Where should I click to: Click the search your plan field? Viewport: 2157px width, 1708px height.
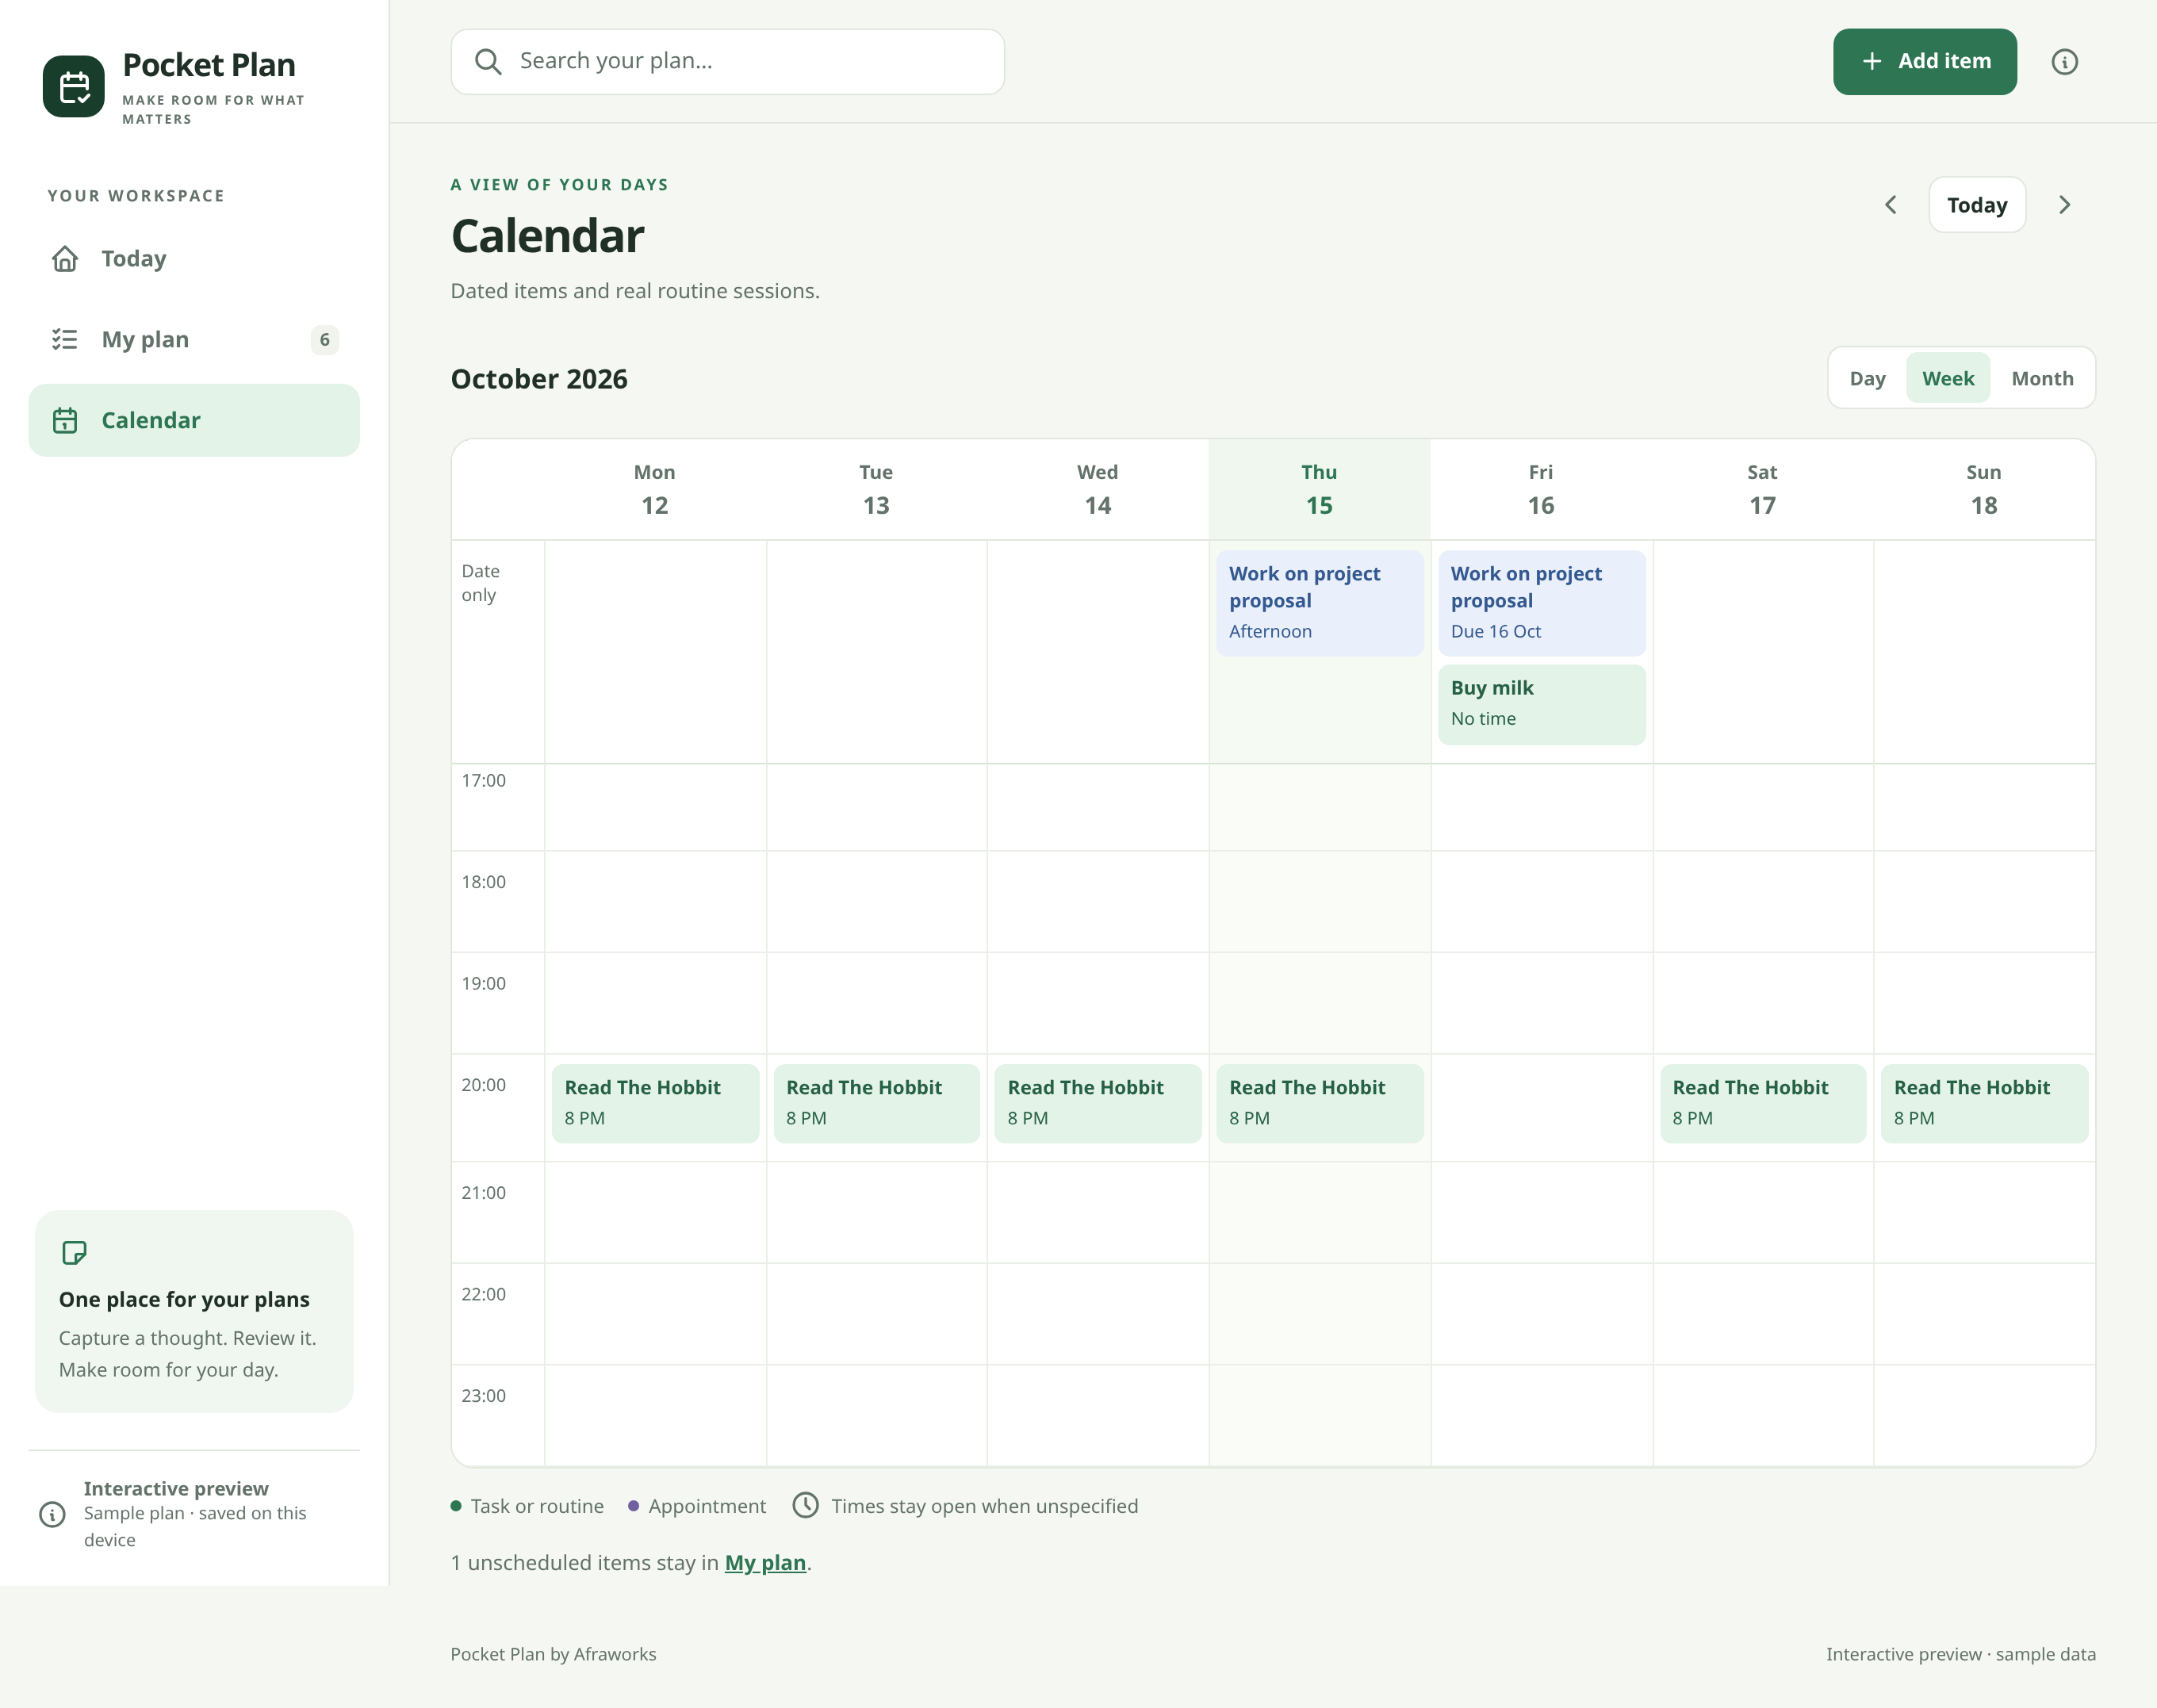pos(727,62)
